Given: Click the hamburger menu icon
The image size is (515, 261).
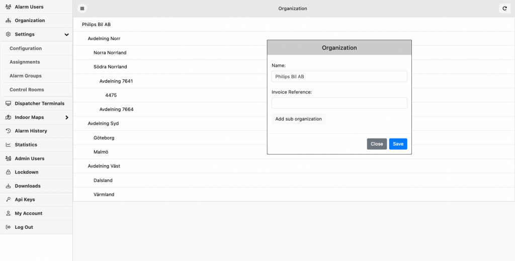Looking at the screenshot, I should pos(82,9).
